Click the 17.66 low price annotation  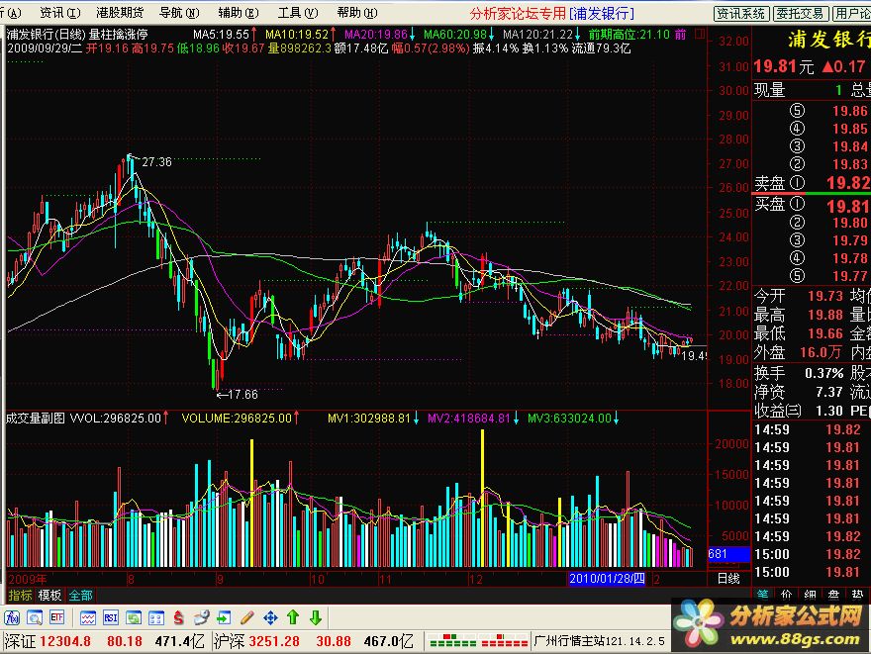242,394
